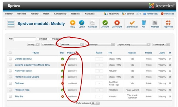
Task: Toggle status icon for Frantoi Frescolio Origano
Action: [x=62, y=77]
